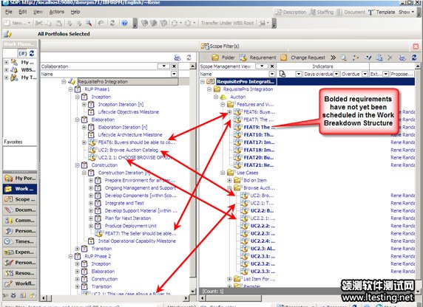Clear the Collaboration view with the X button

tap(175, 66)
